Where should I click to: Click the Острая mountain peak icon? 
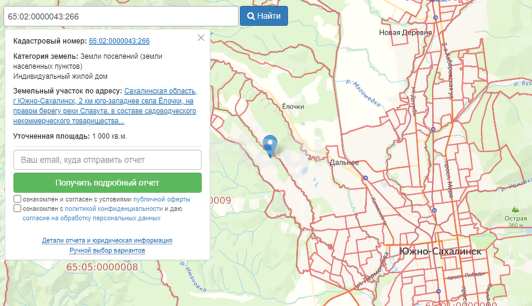(515, 210)
